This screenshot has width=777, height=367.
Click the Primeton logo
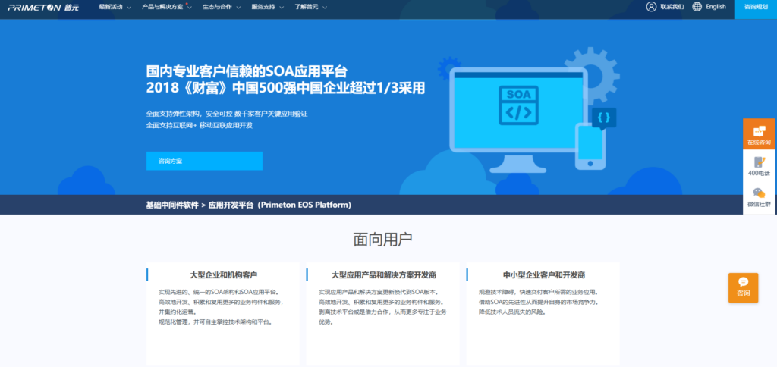pyautogui.click(x=43, y=7)
